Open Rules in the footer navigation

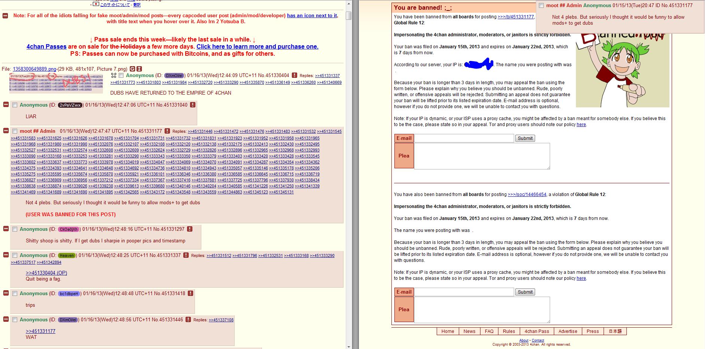[509, 331]
